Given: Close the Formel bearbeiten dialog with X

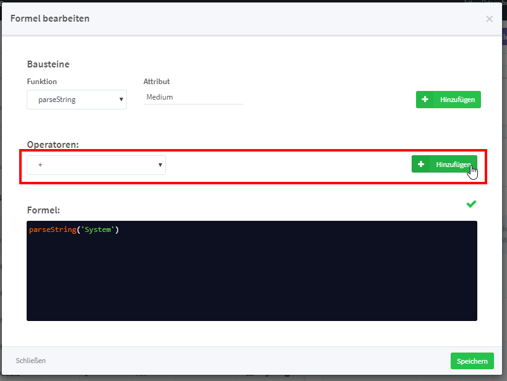Looking at the screenshot, I should click(489, 19).
